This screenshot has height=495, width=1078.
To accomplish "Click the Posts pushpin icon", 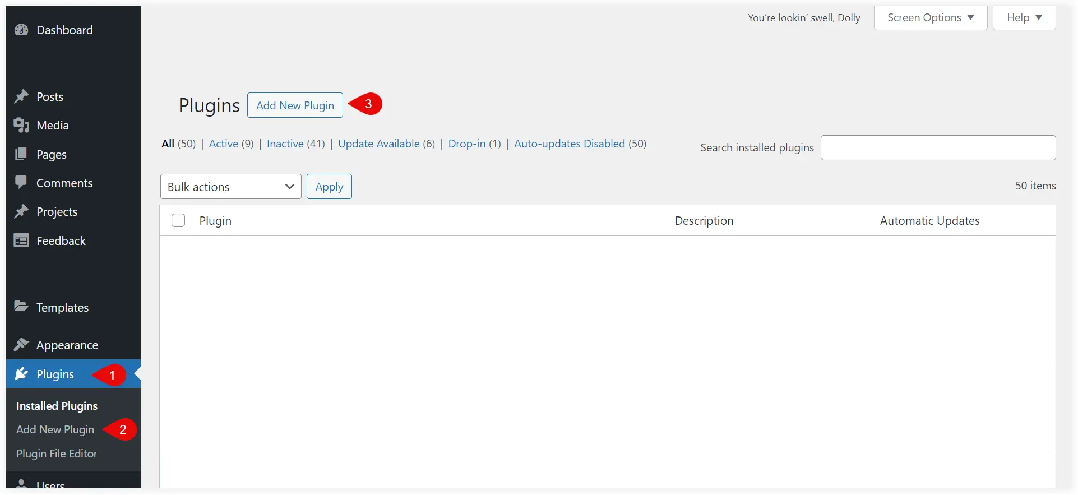I will [21, 96].
